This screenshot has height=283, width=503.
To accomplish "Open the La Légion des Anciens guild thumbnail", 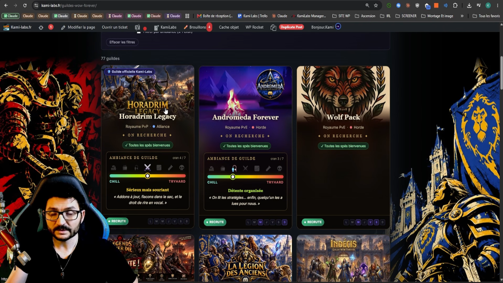I will (x=245, y=258).
